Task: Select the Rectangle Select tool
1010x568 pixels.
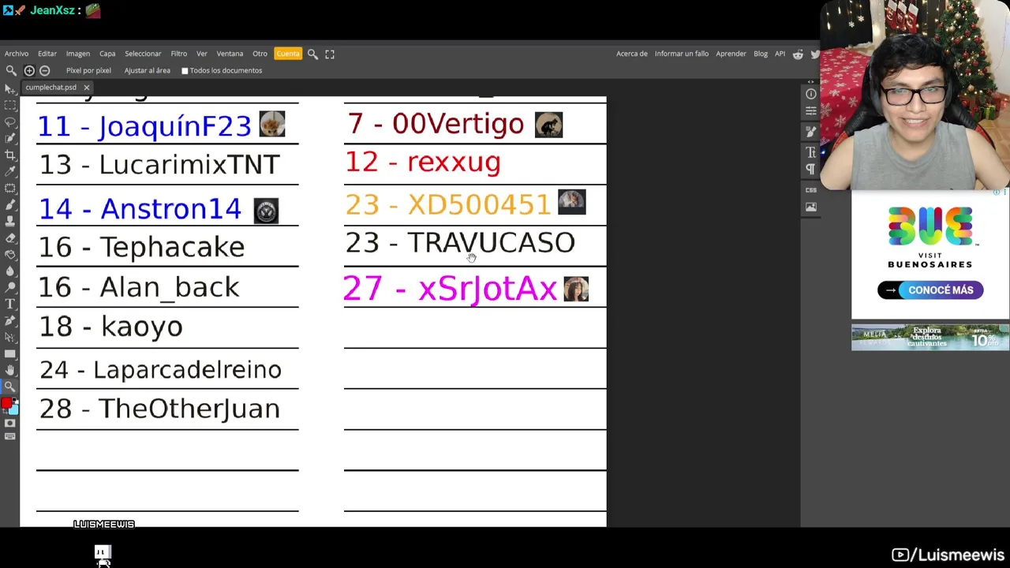Action: click(10, 104)
